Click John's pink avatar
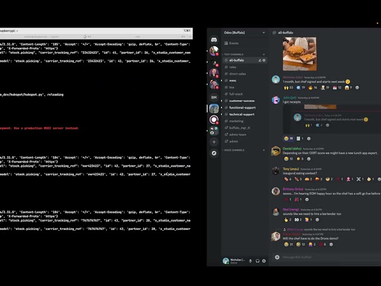The width and height of the screenshot is (381, 286). click(276, 100)
